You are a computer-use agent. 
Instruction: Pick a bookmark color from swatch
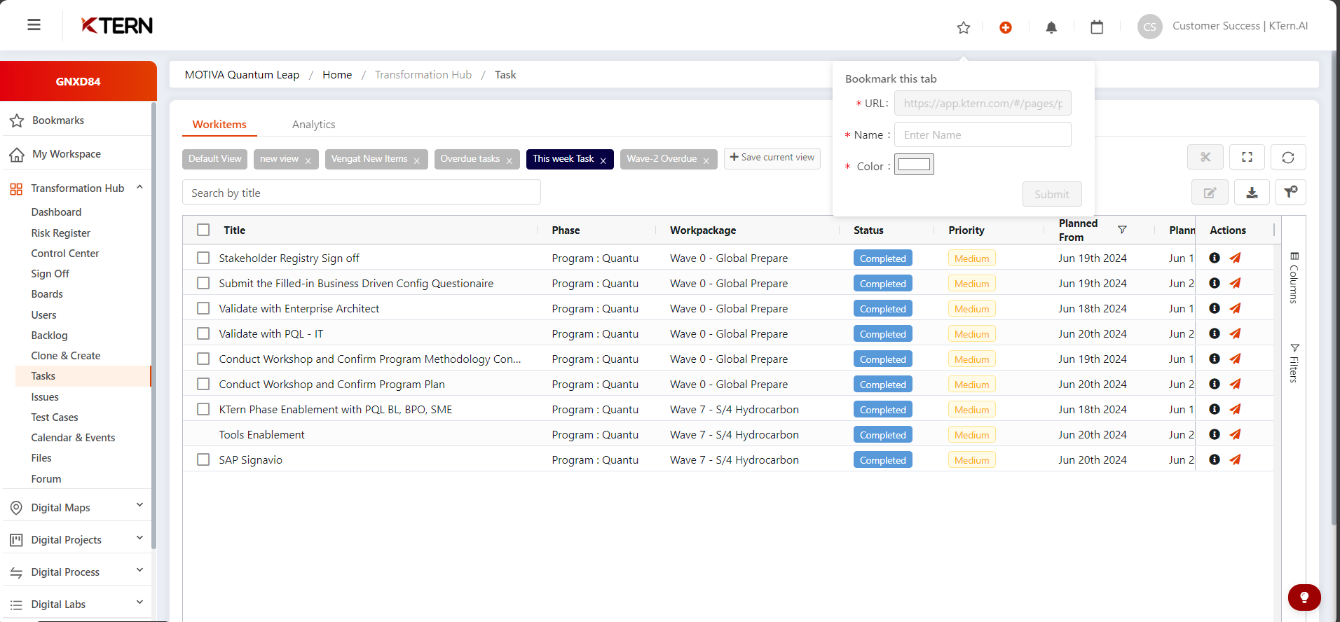click(x=914, y=165)
